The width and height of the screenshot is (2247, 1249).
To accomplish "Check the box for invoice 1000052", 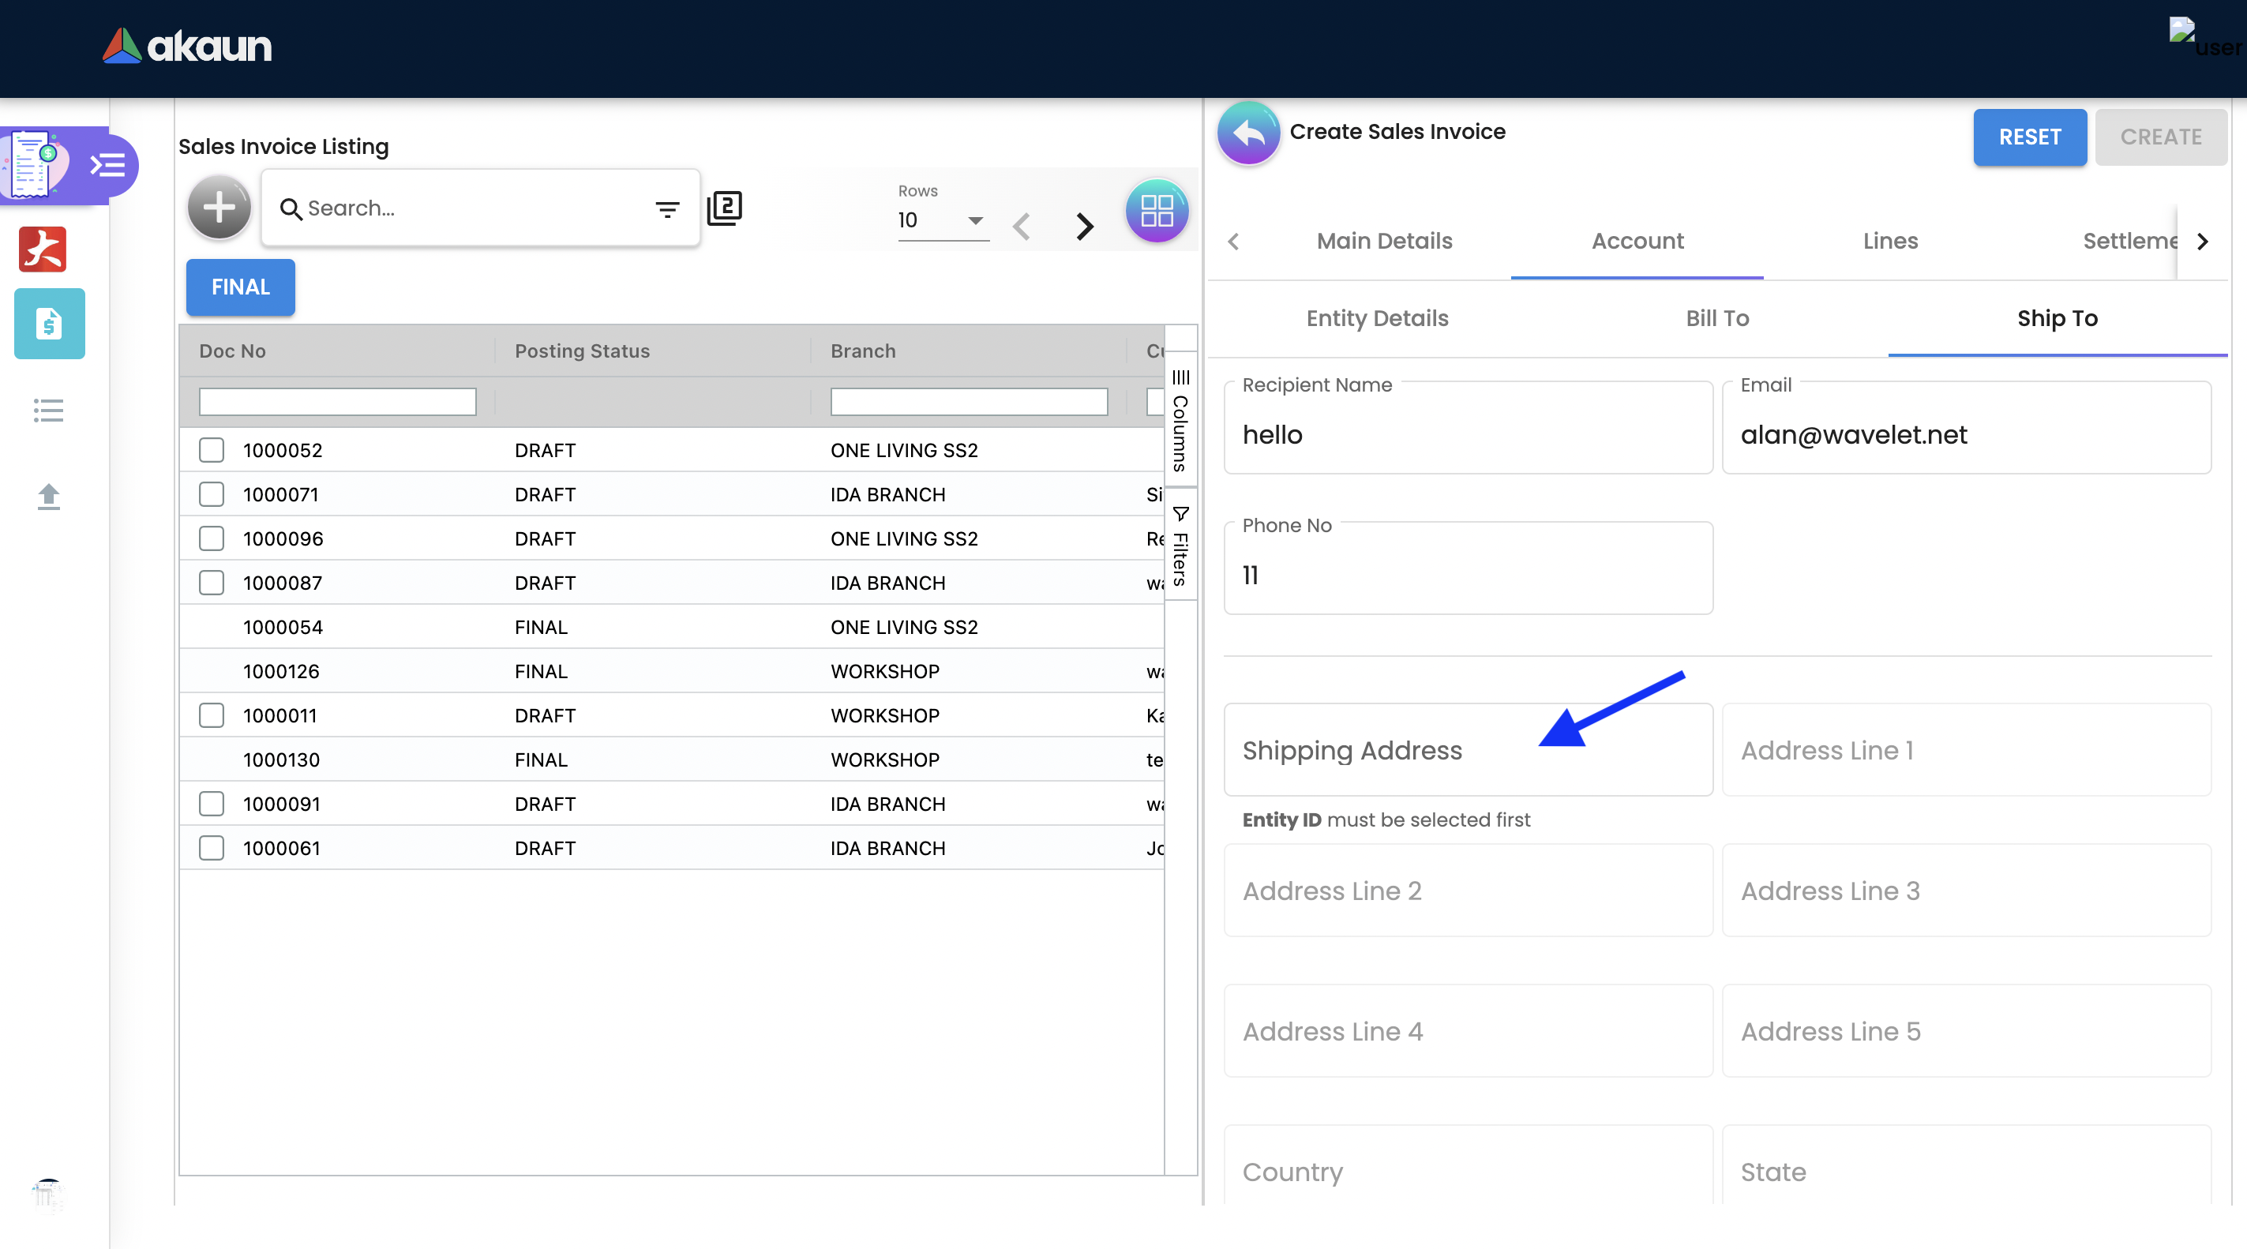I will tap(211, 450).
